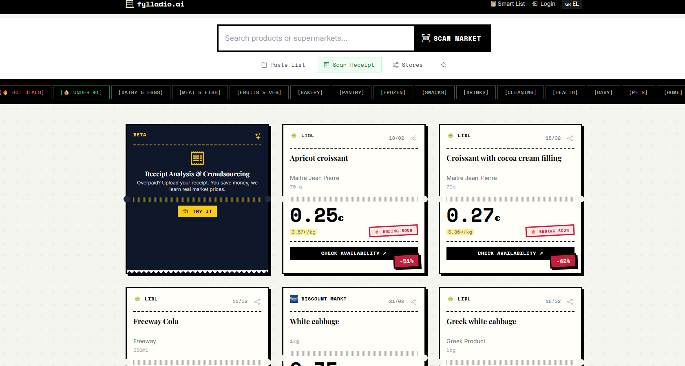Share the White cabbage deal
Viewport: 685px width, 366px height.
[x=413, y=302]
